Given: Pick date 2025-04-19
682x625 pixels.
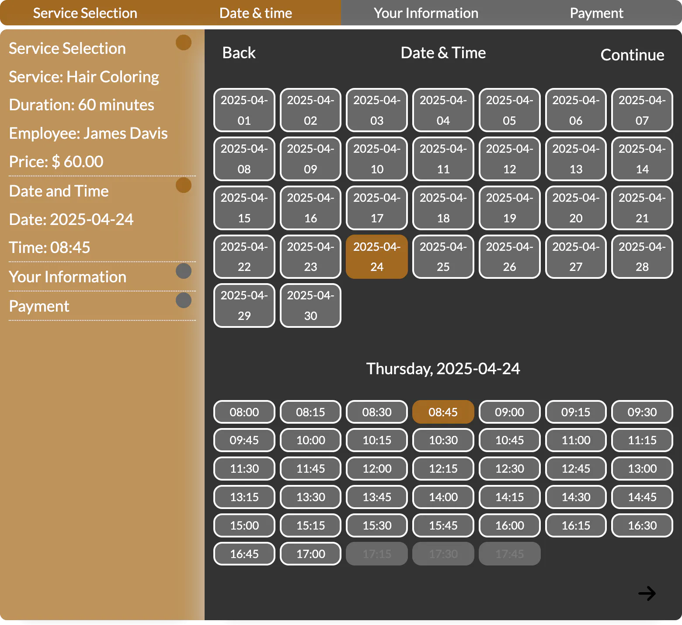Looking at the screenshot, I should click(510, 208).
